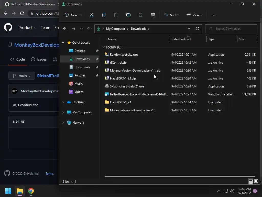262x197 pixels.
Task: Open recent locations dropdown arrow
Action: tap(81, 29)
